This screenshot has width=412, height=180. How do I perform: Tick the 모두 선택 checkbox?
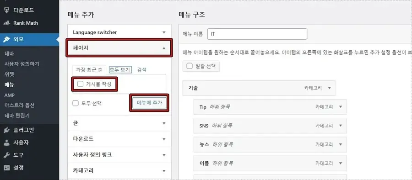click(76, 103)
